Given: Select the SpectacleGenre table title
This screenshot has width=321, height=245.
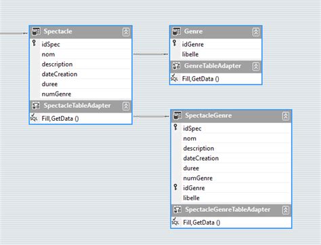Looking at the screenshot, I should [x=209, y=115].
